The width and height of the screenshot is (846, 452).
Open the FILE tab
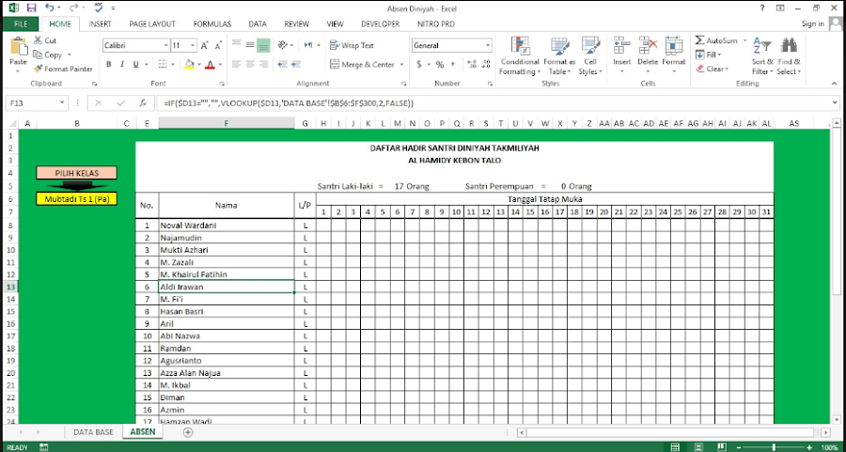(x=21, y=23)
